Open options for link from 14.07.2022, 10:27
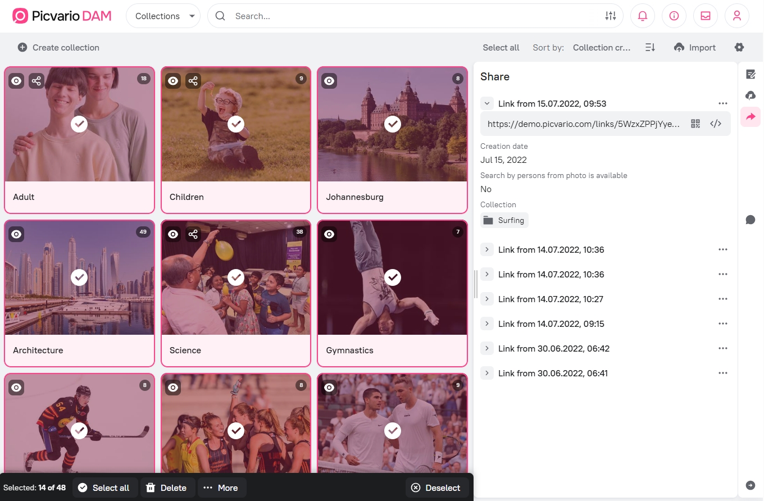Screen dimensions: 764x501 [723, 299]
